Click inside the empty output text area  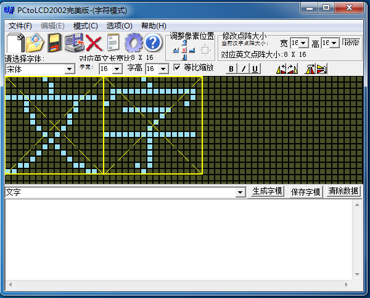(x=179, y=239)
